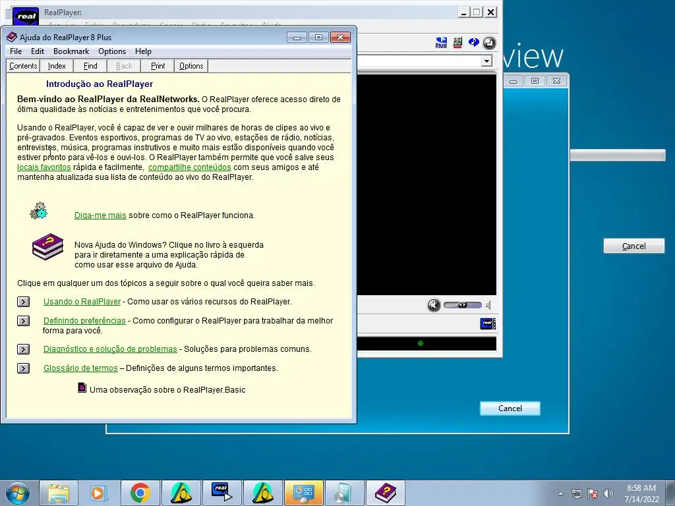Click the gears icon beside Diga-me mais

pyautogui.click(x=39, y=211)
